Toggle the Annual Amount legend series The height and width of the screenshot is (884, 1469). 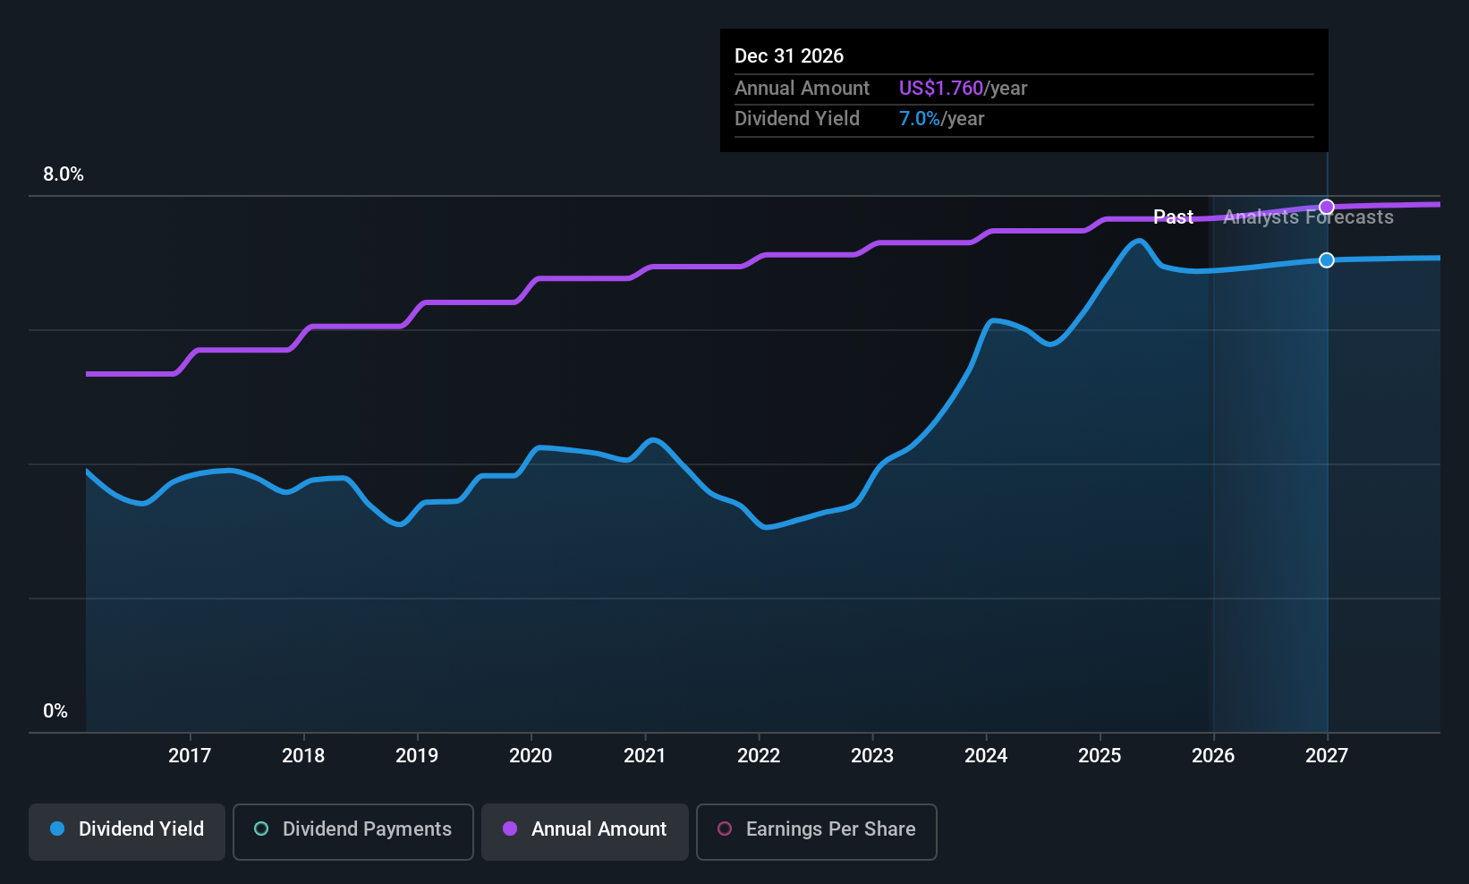pyautogui.click(x=585, y=831)
